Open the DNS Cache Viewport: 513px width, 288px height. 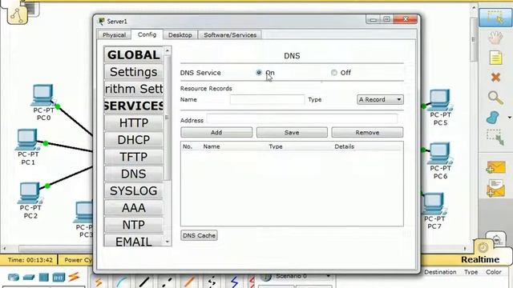pos(199,235)
